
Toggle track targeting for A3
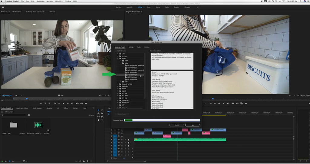[115, 146]
